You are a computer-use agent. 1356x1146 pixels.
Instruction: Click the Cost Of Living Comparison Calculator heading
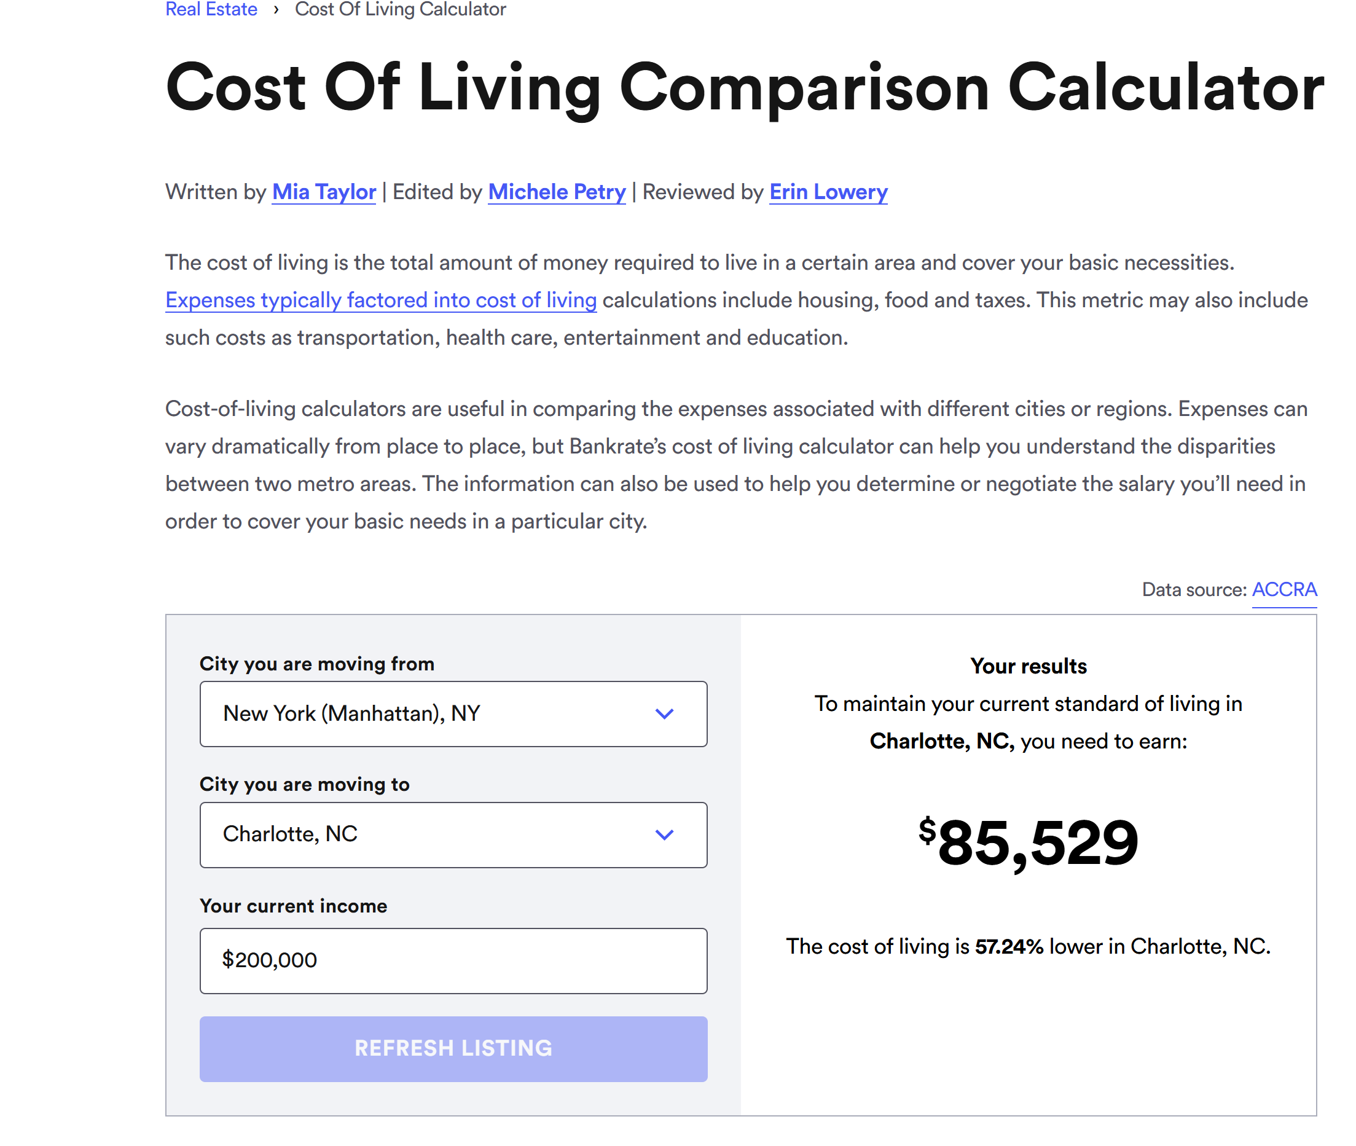point(744,88)
